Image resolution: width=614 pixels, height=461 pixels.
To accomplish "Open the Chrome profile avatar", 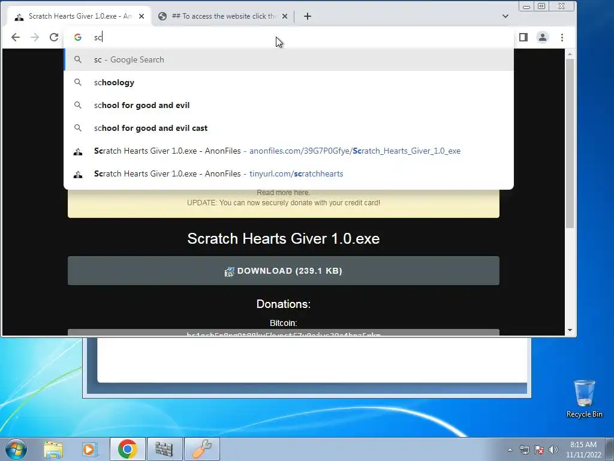I will coord(542,37).
